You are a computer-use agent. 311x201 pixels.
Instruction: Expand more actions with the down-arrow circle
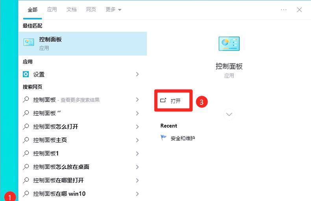pos(229,114)
